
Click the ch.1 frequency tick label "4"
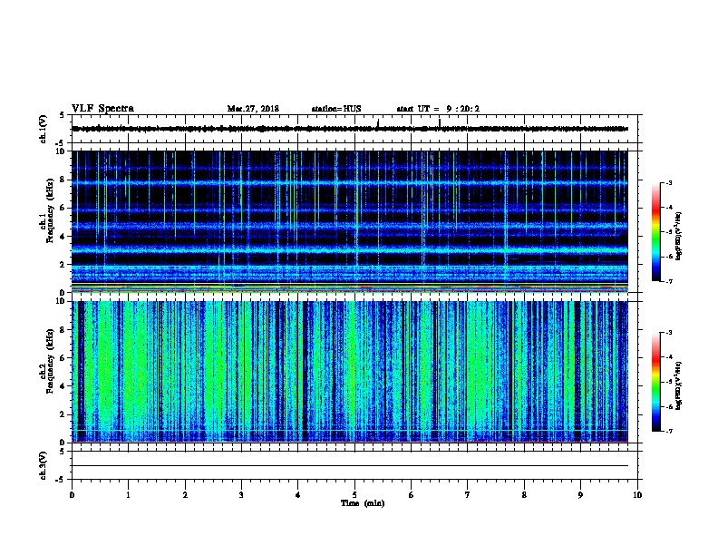[x=64, y=237]
